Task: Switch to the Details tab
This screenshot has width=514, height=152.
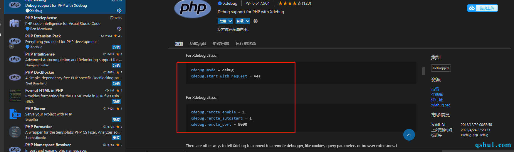Action: (x=179, y=44)
